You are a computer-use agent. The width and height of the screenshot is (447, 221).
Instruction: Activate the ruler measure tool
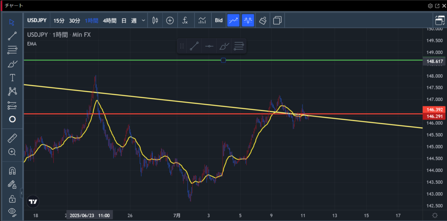point(12,138)
